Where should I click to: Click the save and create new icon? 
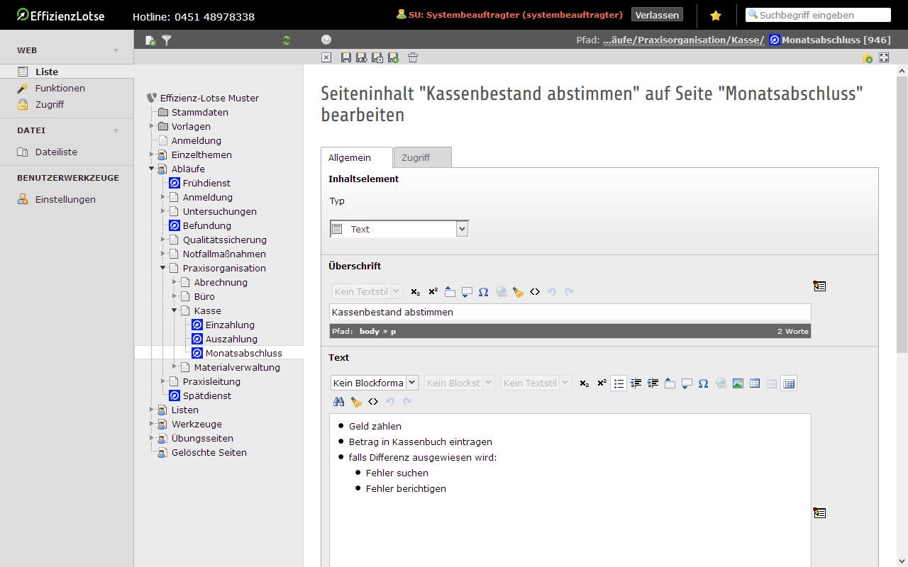(393, 57)
